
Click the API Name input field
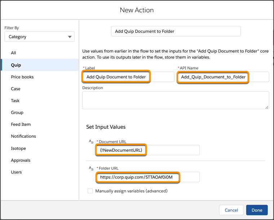point(223,77)
